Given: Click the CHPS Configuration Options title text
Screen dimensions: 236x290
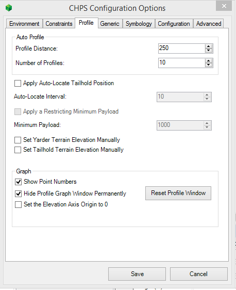Looking at the screenshot, I should tap(117, 8).
